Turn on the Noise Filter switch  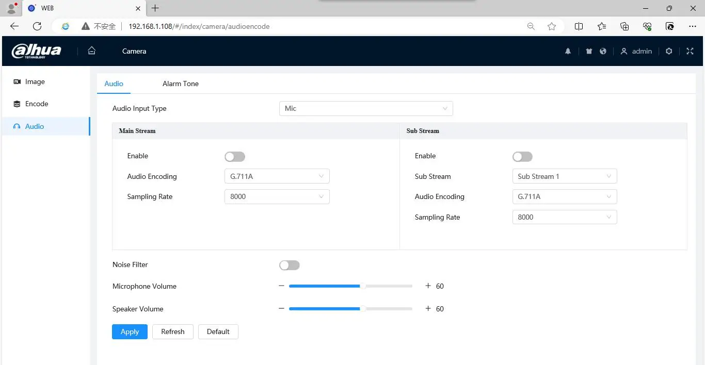point(289,265)
